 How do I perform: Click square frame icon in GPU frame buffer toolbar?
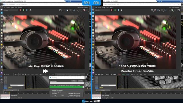pos(165,10)
